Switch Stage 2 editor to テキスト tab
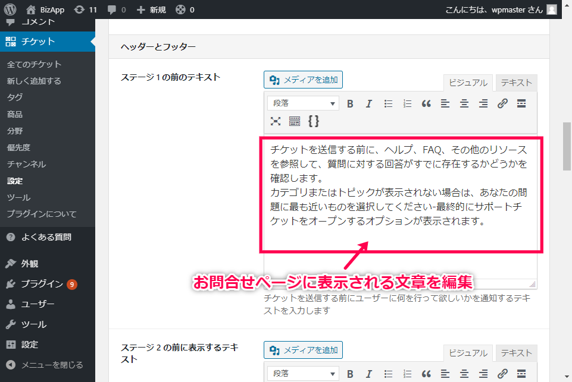This screenshot has height=382, width=572. click(516, 353)
